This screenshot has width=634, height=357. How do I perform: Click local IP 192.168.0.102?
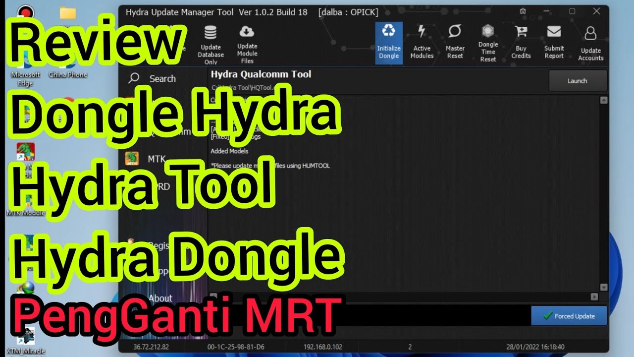[322, 347]
